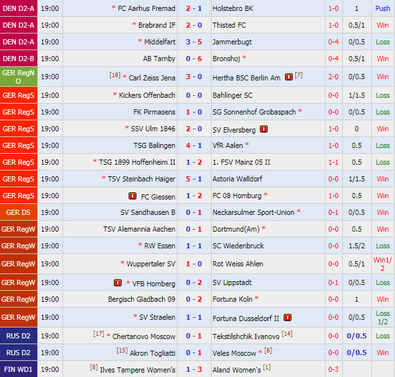
Task: Open FC 08 Homburg team link
Action: pyautogui.click(x=237, y=196)
